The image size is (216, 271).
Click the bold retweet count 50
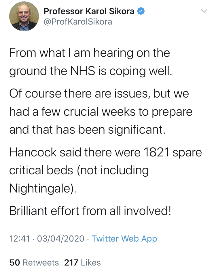pyautogui.click(x=15, y=263)
